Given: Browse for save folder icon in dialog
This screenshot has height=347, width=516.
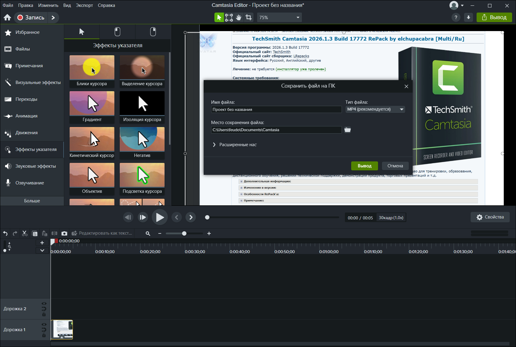Looking at the screenshot, I should tap(348, 130).
